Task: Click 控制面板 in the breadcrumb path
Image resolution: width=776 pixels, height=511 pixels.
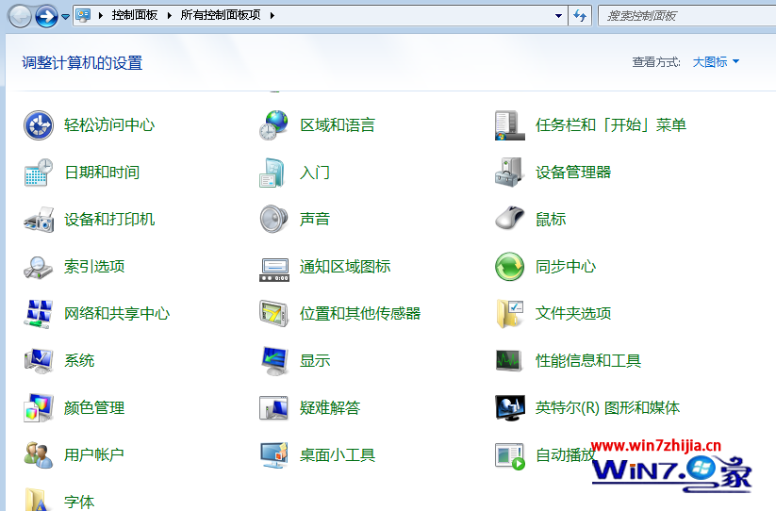Action: tap(135, 16)
